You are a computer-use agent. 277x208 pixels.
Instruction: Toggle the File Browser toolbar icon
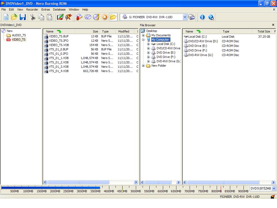pyautogui.click(x=113, y=17)
